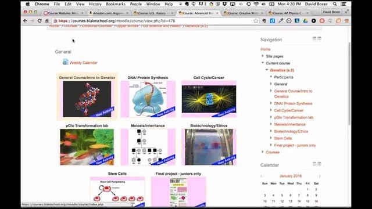372x209 pixels.
Task: Open the Bookmarks menu
Action: (116, 4)
